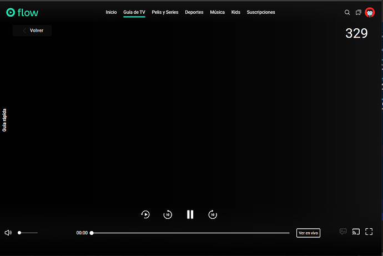Restart the program from the beginning
The height and width of the screenshot is (256, 383).
(145, 214)
